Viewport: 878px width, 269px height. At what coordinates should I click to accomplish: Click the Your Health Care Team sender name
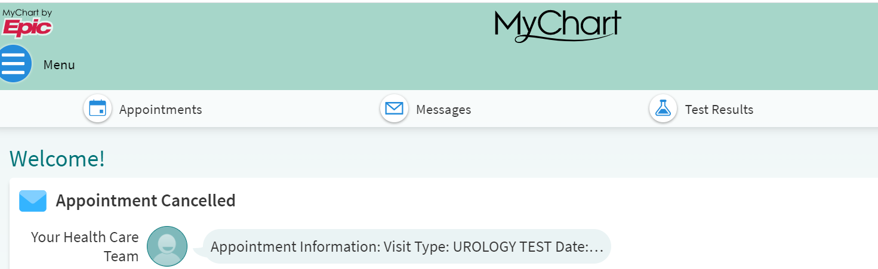pos(85,246)
